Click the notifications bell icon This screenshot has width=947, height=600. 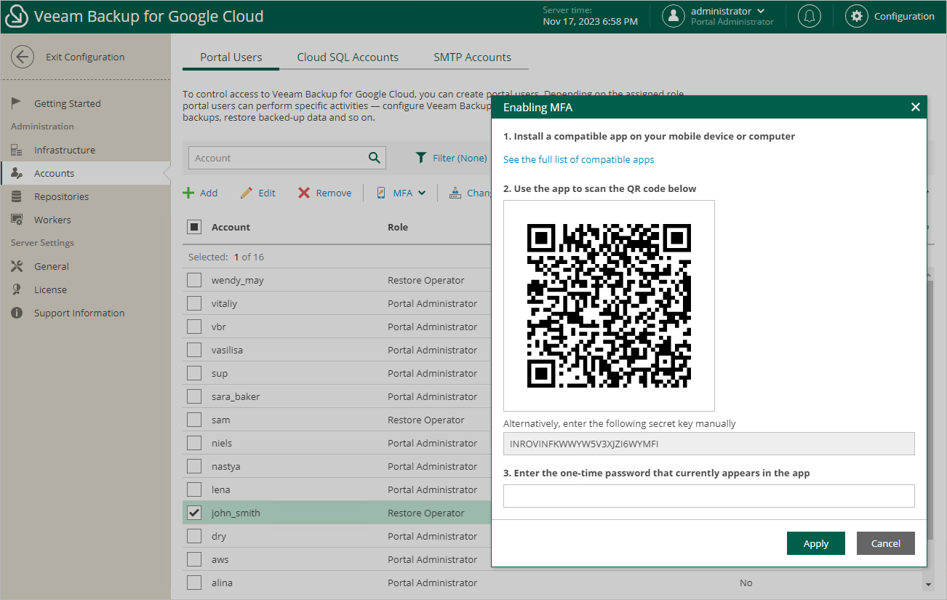tap(809, 17)
